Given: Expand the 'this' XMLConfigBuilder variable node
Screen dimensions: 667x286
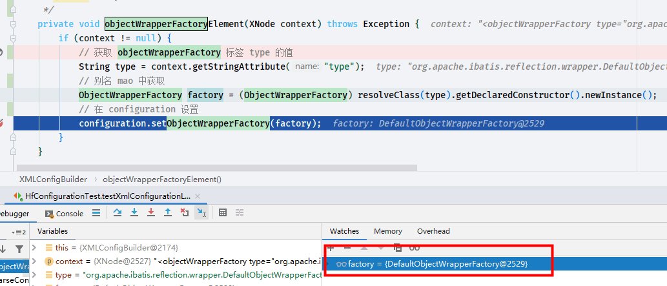Looking at the screenshot, I should click(x=35, y=247).
